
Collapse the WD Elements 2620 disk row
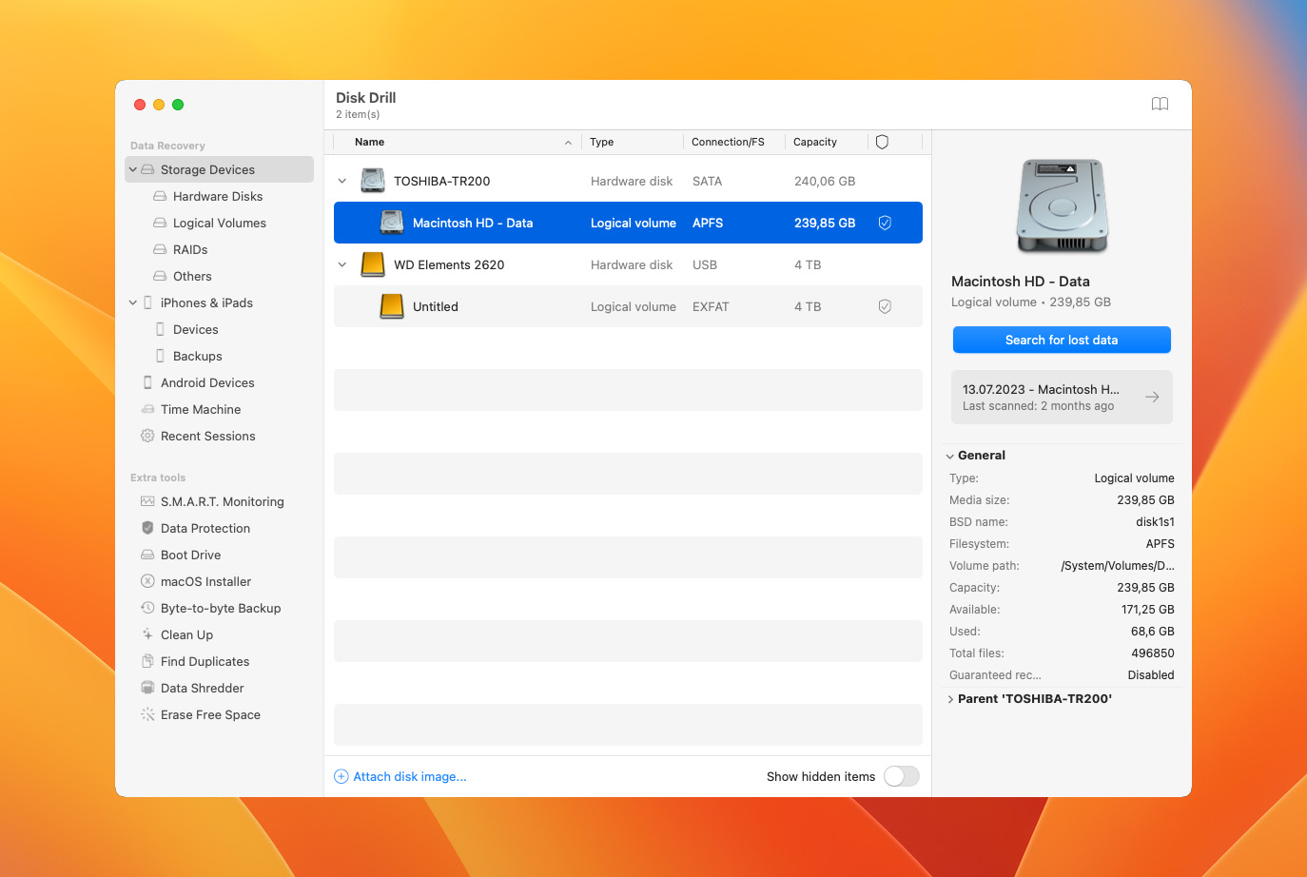coord(342,264)
